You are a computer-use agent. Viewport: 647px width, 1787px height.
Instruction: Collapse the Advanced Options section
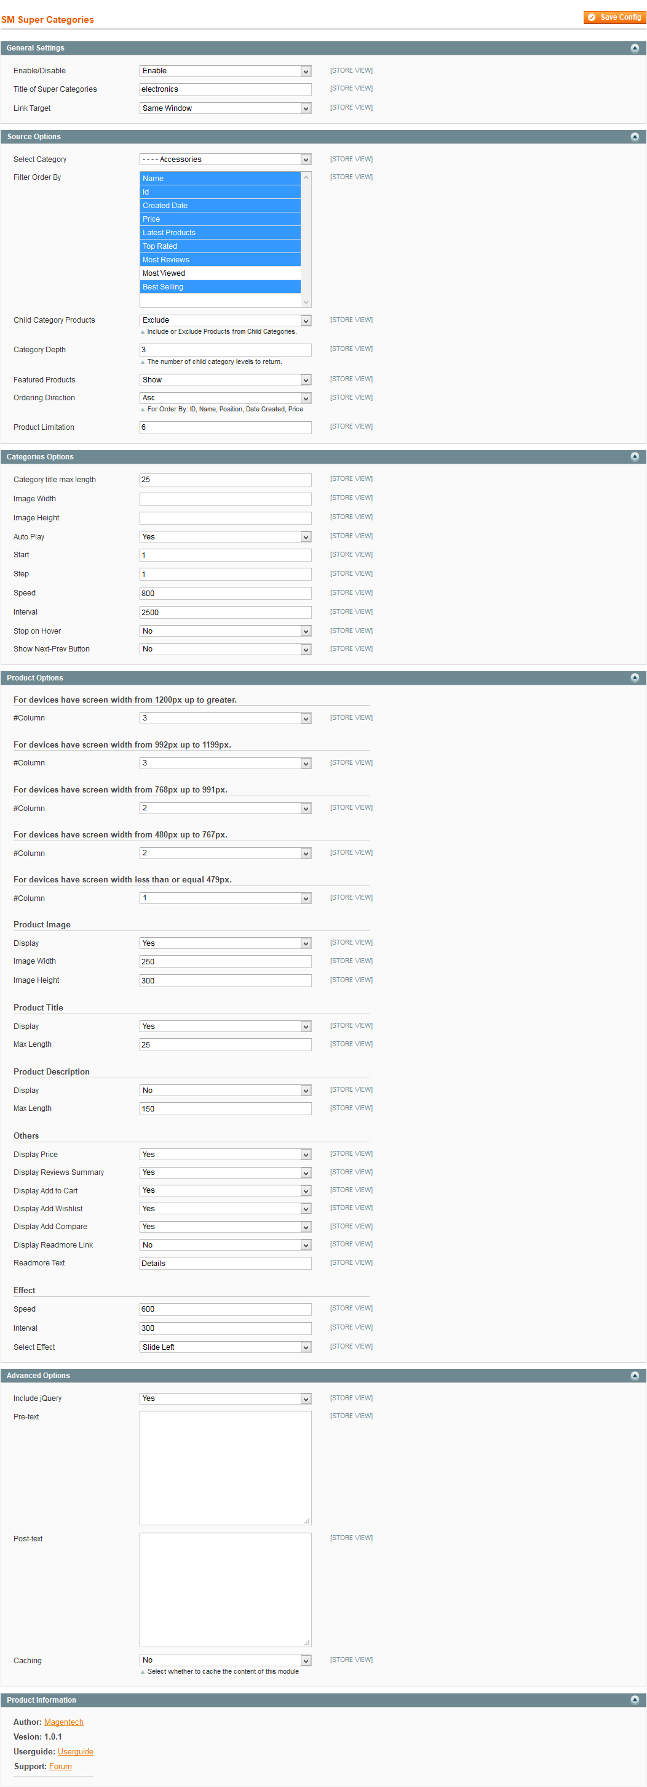635,1376
